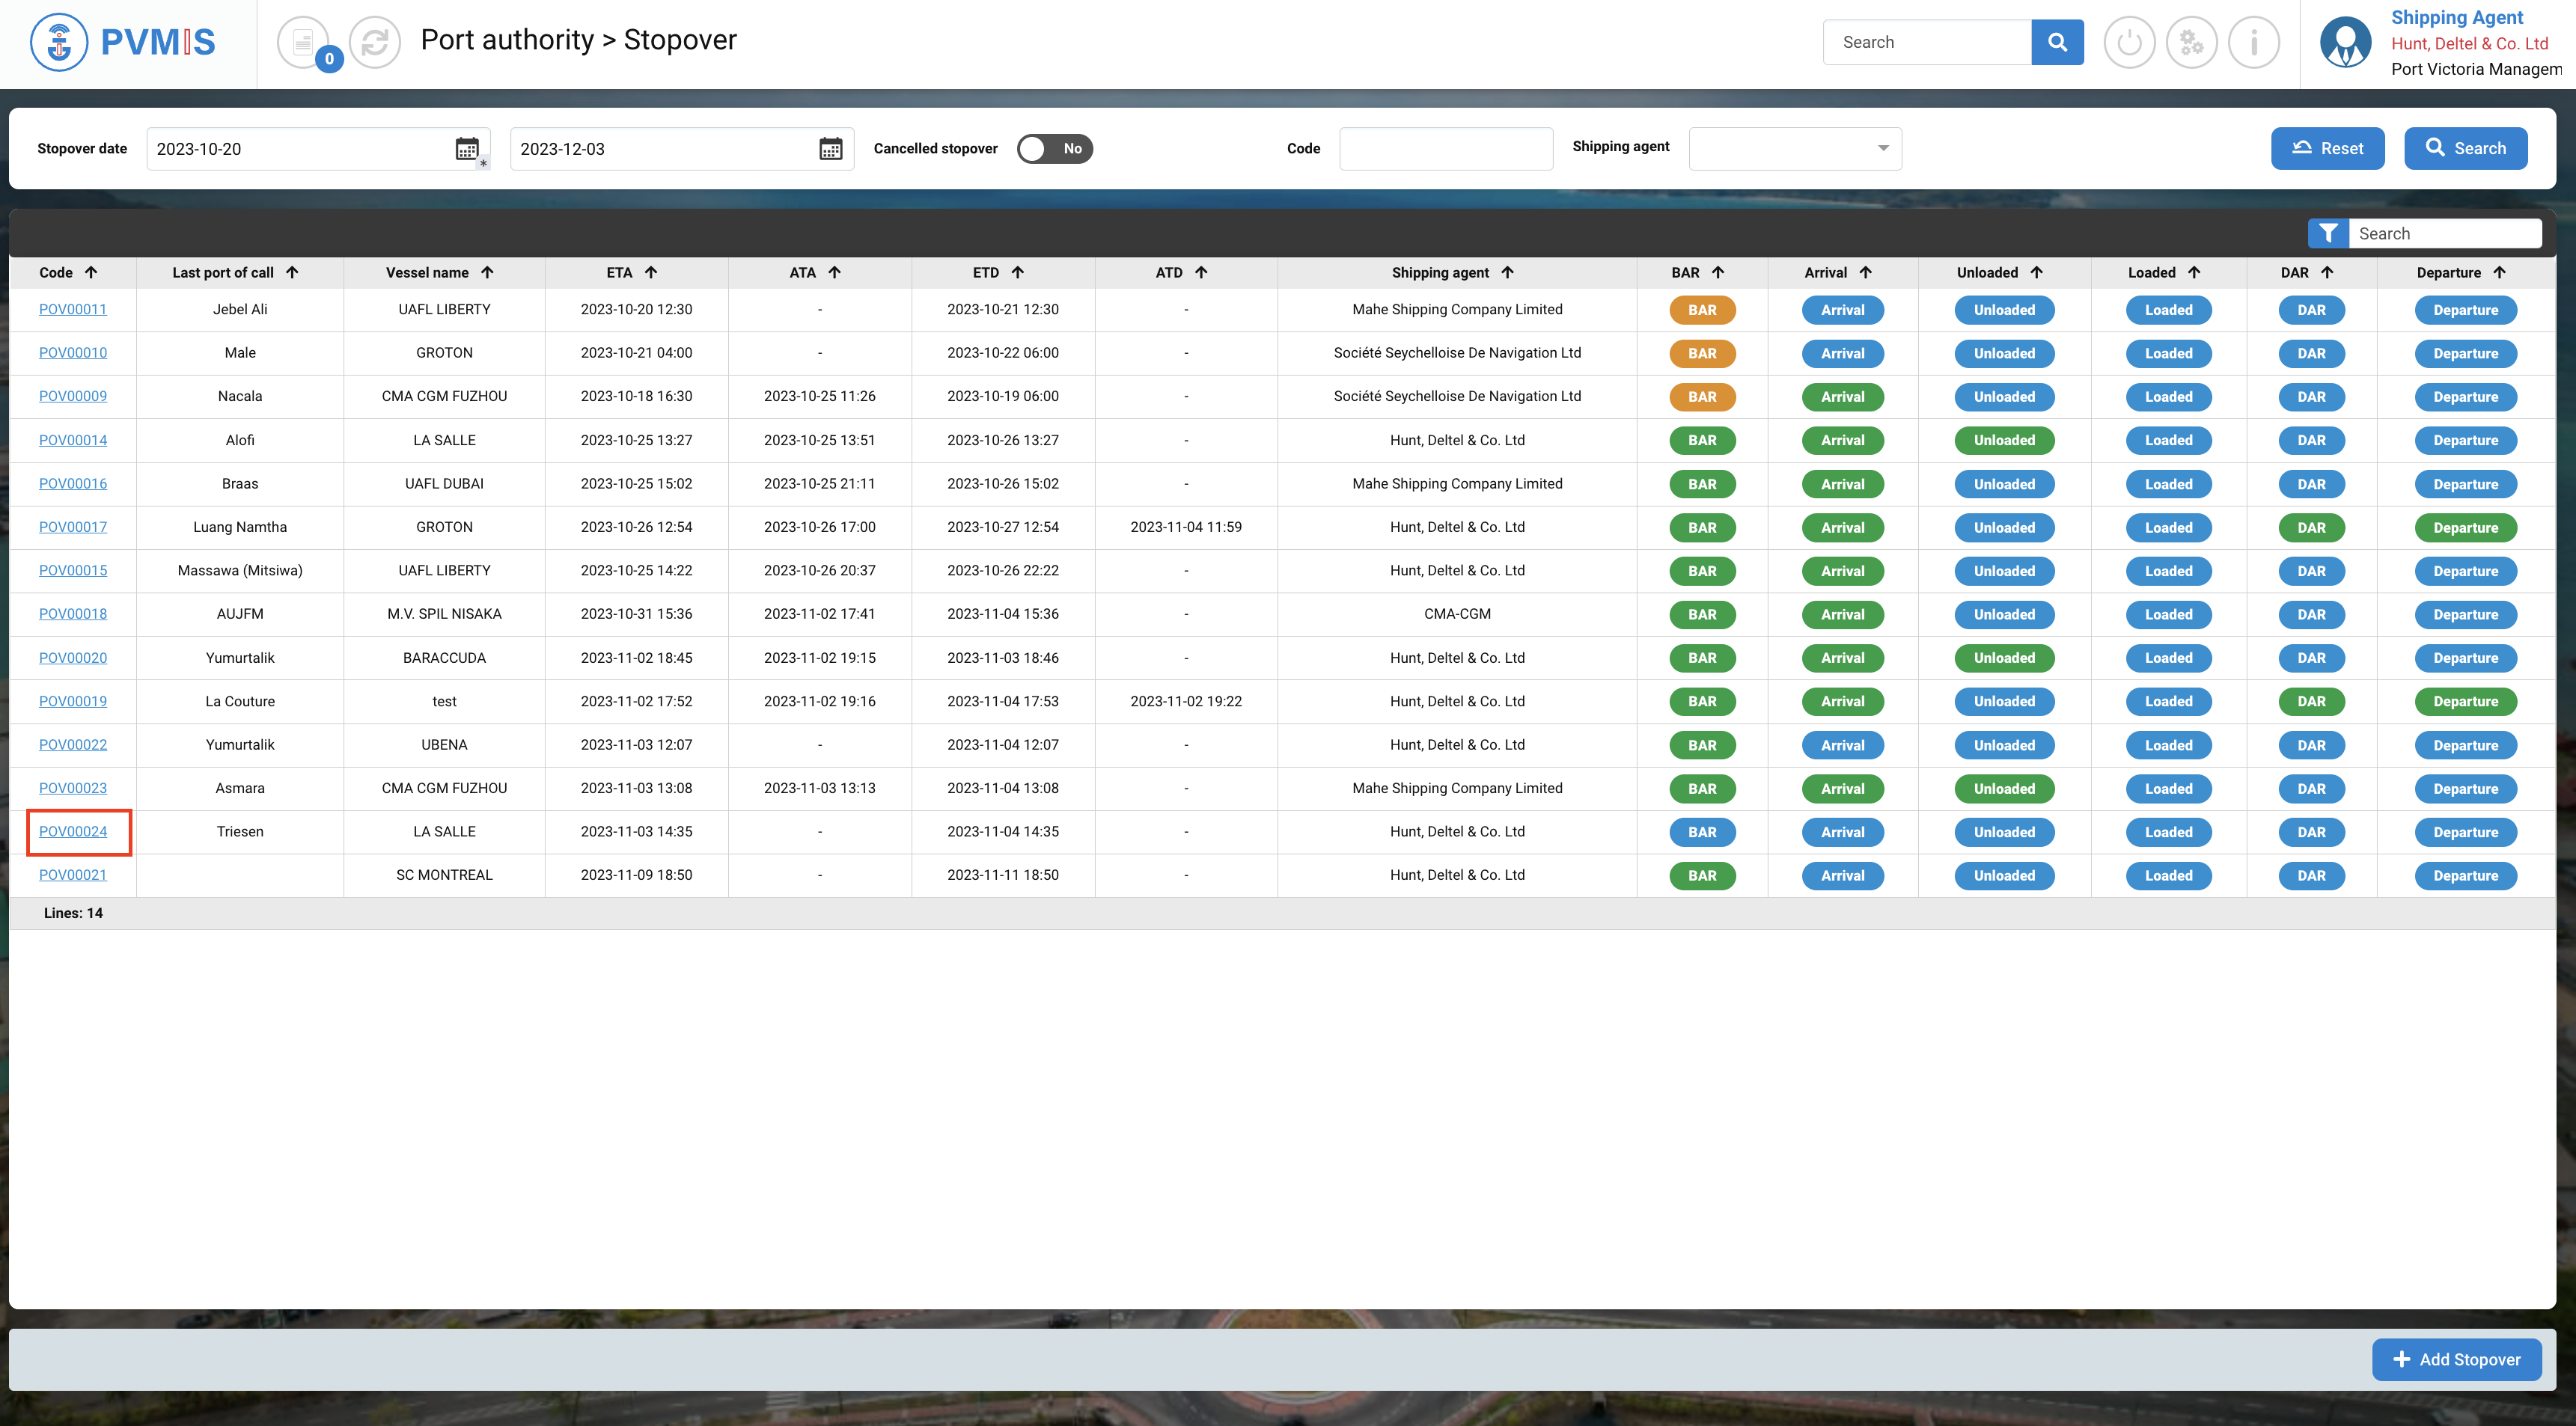The image size is (2576, 1426).
Task: Click the green Departure badge for POV00017
Action: (x=2465, y=528)
